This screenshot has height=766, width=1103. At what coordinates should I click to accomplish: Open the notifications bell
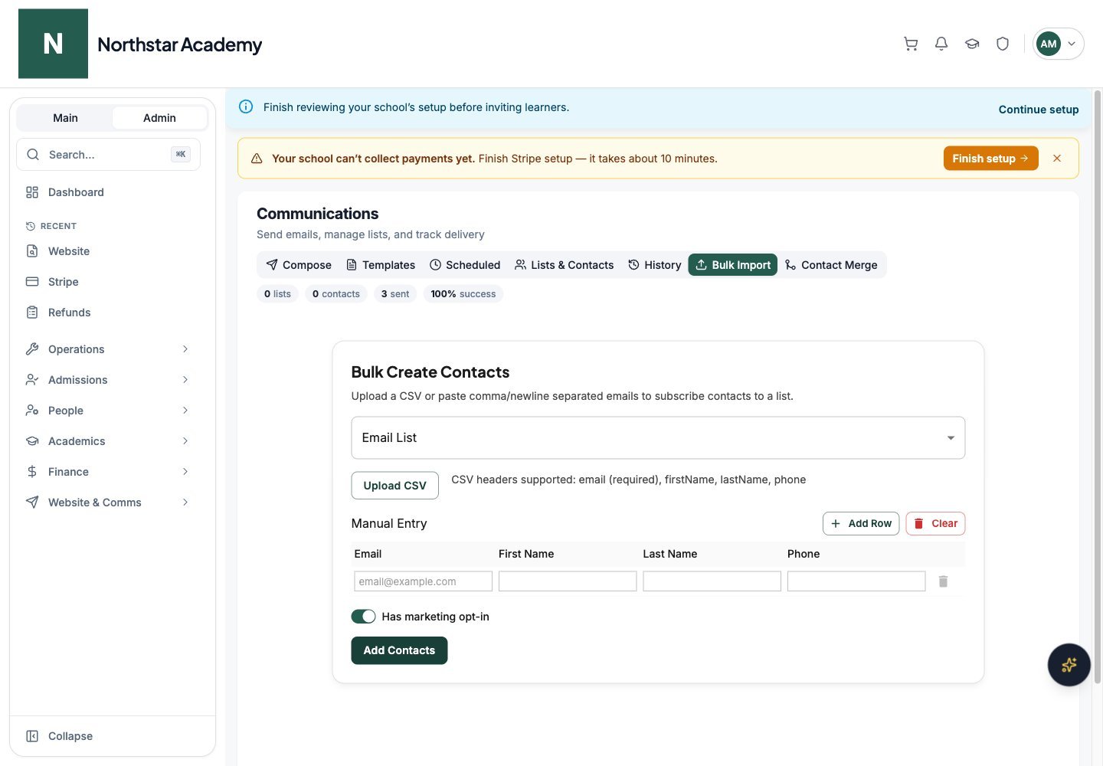[x=941, y=44]
